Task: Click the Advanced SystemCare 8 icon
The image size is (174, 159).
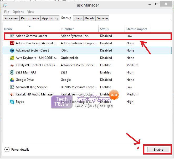Action: 12,50
